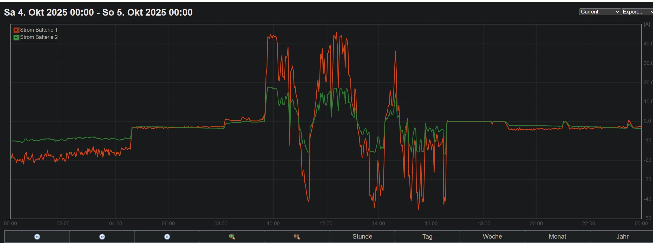Click the date range heading text

98,12
